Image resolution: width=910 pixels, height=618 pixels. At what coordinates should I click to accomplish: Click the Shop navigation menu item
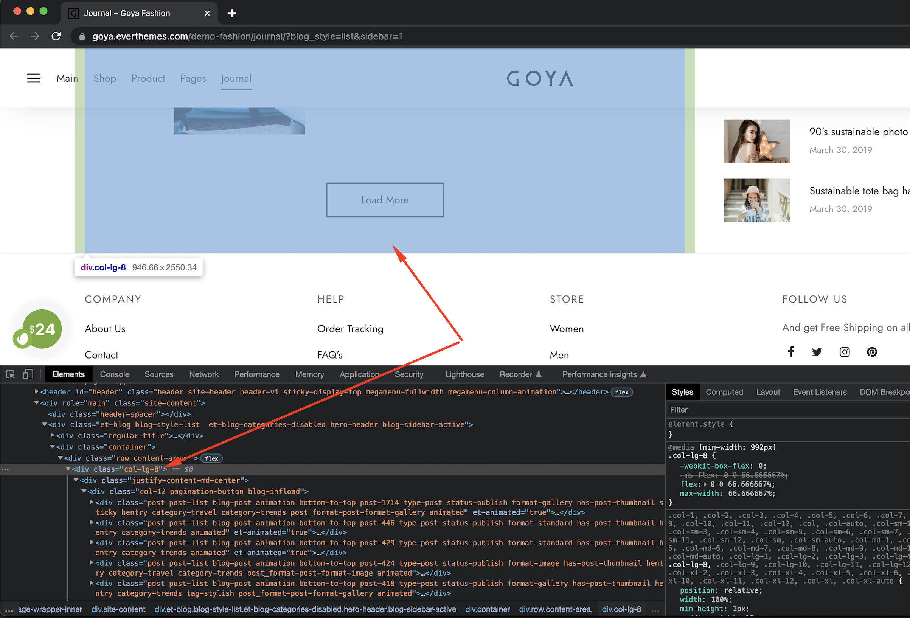[104, 78]
